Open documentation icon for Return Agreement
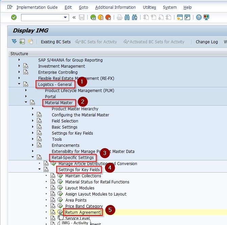Viewport: 227px width, 225px height. (53, 212)
